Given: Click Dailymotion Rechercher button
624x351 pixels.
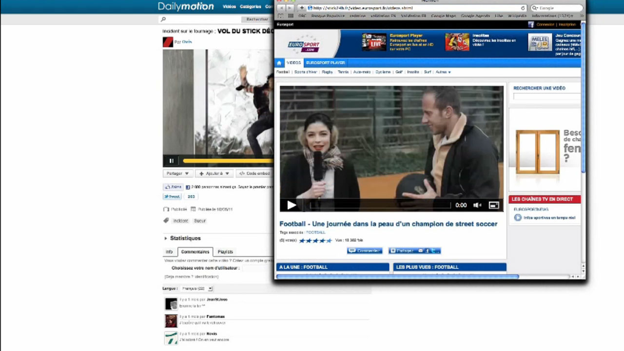Looking at the screenshot, I should 257,19.
